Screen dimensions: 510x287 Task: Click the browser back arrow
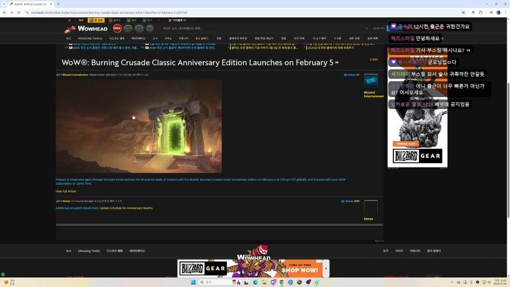(x=4, y=13)
